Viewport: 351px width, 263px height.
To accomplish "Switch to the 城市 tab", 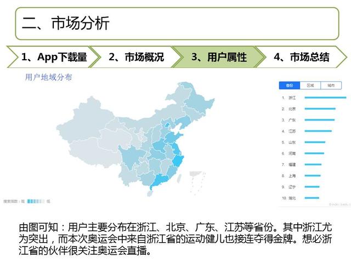I will coord(331,85).
